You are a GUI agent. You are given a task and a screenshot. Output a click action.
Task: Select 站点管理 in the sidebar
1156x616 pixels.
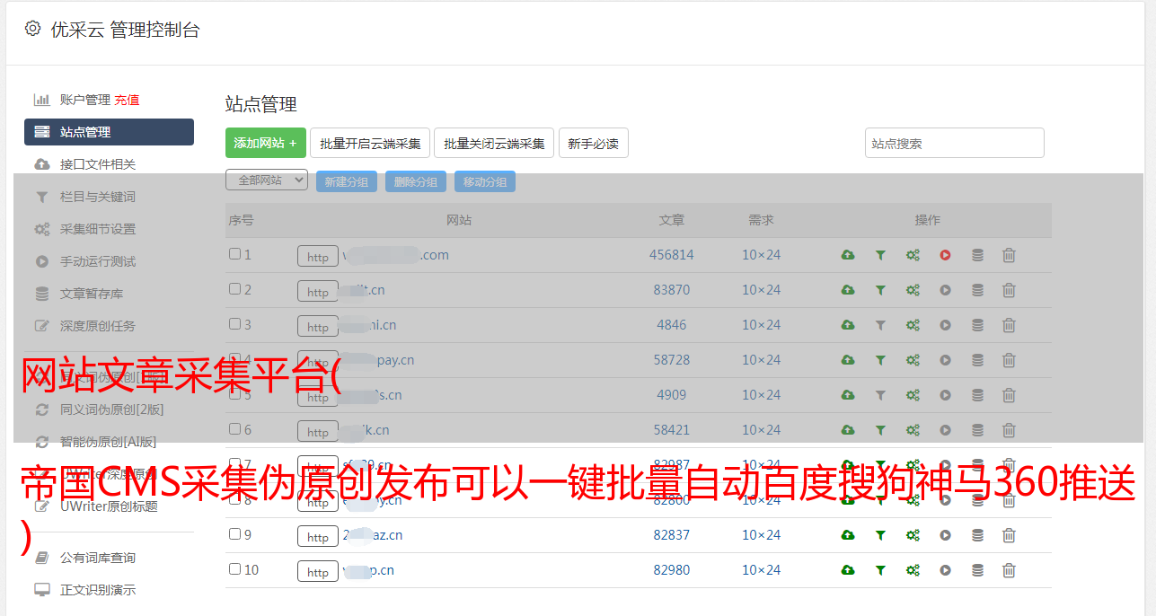(109, 132)
